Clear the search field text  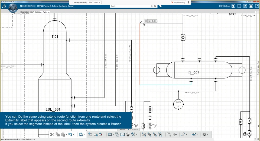pos(152,6)
